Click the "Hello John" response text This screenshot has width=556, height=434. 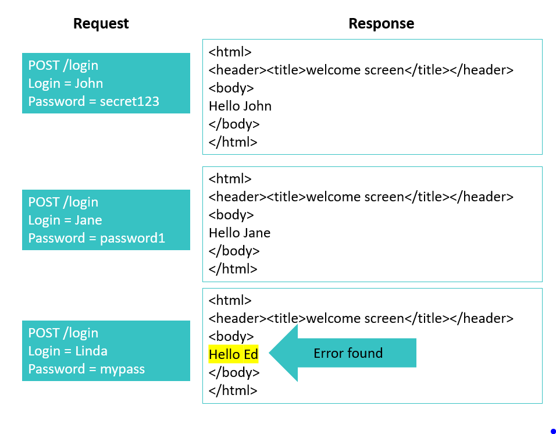tap(240, 106)
